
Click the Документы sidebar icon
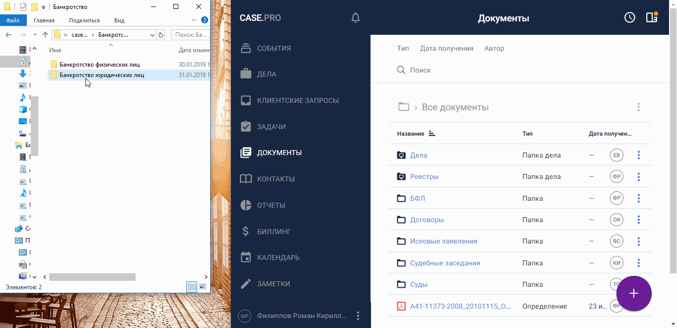coord(245,153)
